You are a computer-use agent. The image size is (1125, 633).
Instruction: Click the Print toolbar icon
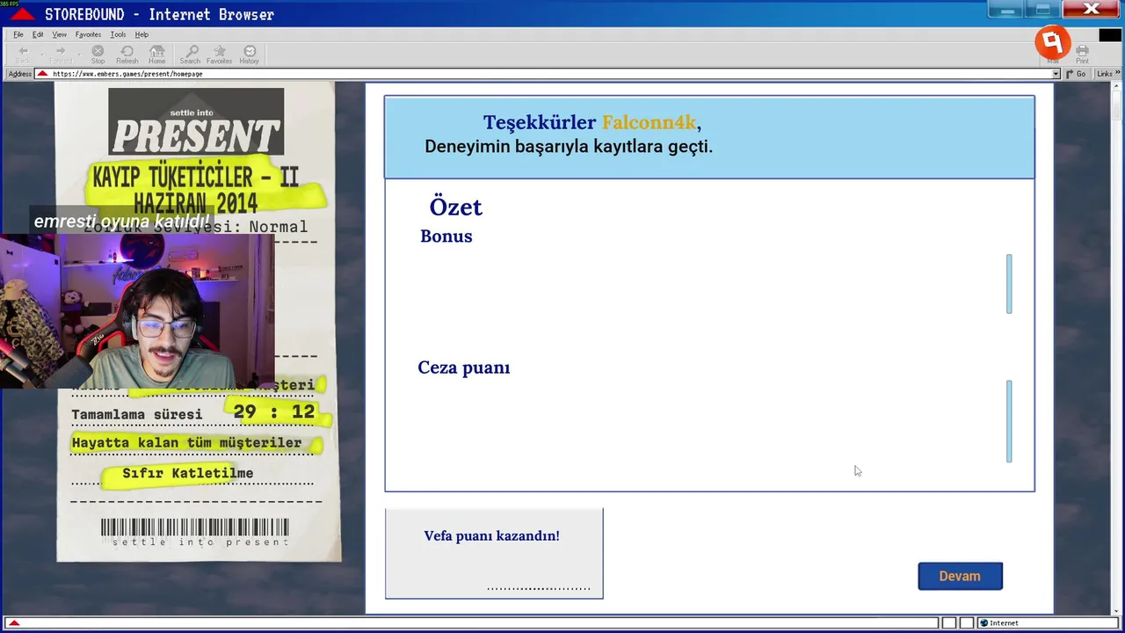(1082, 53)
